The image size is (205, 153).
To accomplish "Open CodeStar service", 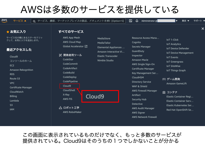I will point(68,59).
